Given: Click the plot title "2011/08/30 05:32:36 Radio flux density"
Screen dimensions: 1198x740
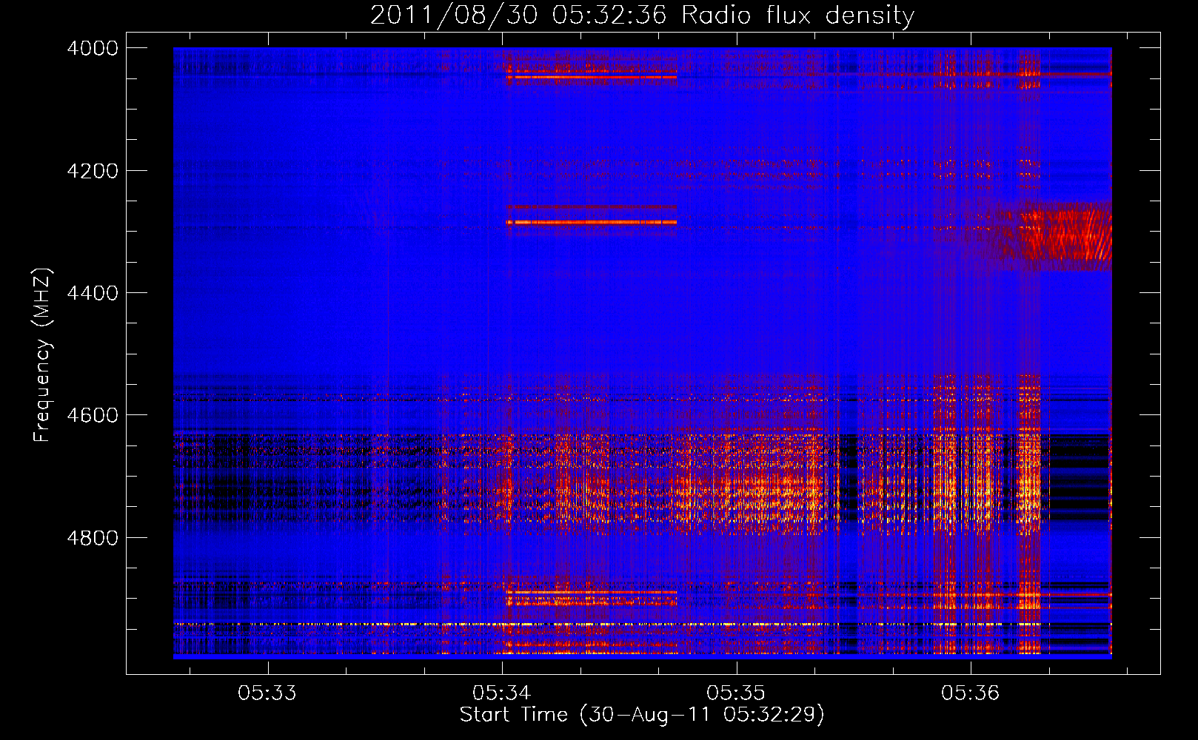Looking at the screenshot, I should pos(642,16).
